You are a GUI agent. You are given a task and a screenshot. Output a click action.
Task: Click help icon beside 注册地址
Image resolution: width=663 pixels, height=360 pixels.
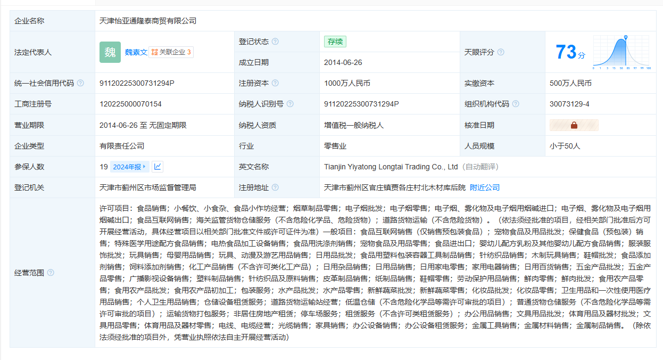click(x=275, y=187)
